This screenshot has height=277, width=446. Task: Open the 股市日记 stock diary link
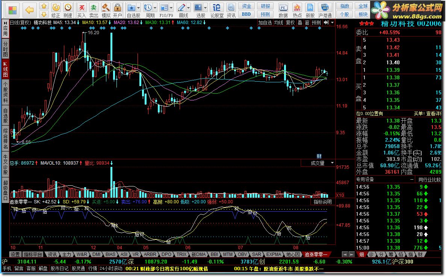(59, 268)
